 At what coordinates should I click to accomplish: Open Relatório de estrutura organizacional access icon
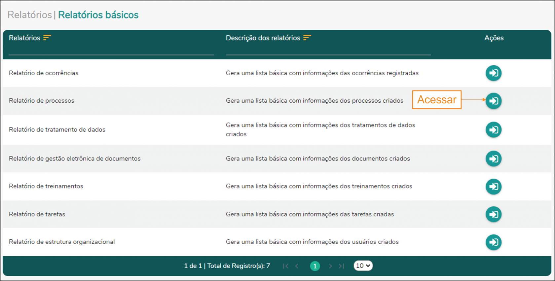(494, 242)
